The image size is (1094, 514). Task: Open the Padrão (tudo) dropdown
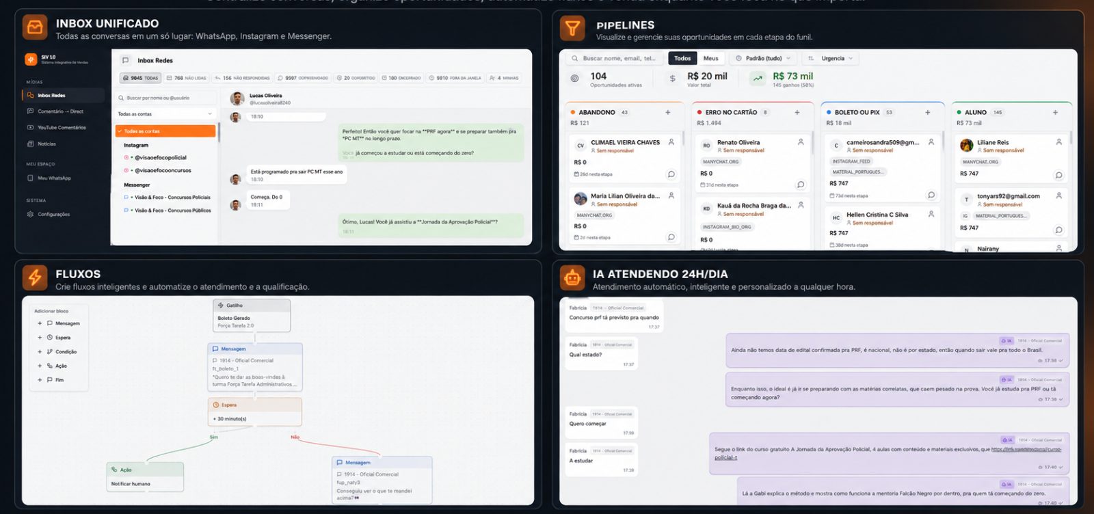pyautogui.click(x=763, y=59)
